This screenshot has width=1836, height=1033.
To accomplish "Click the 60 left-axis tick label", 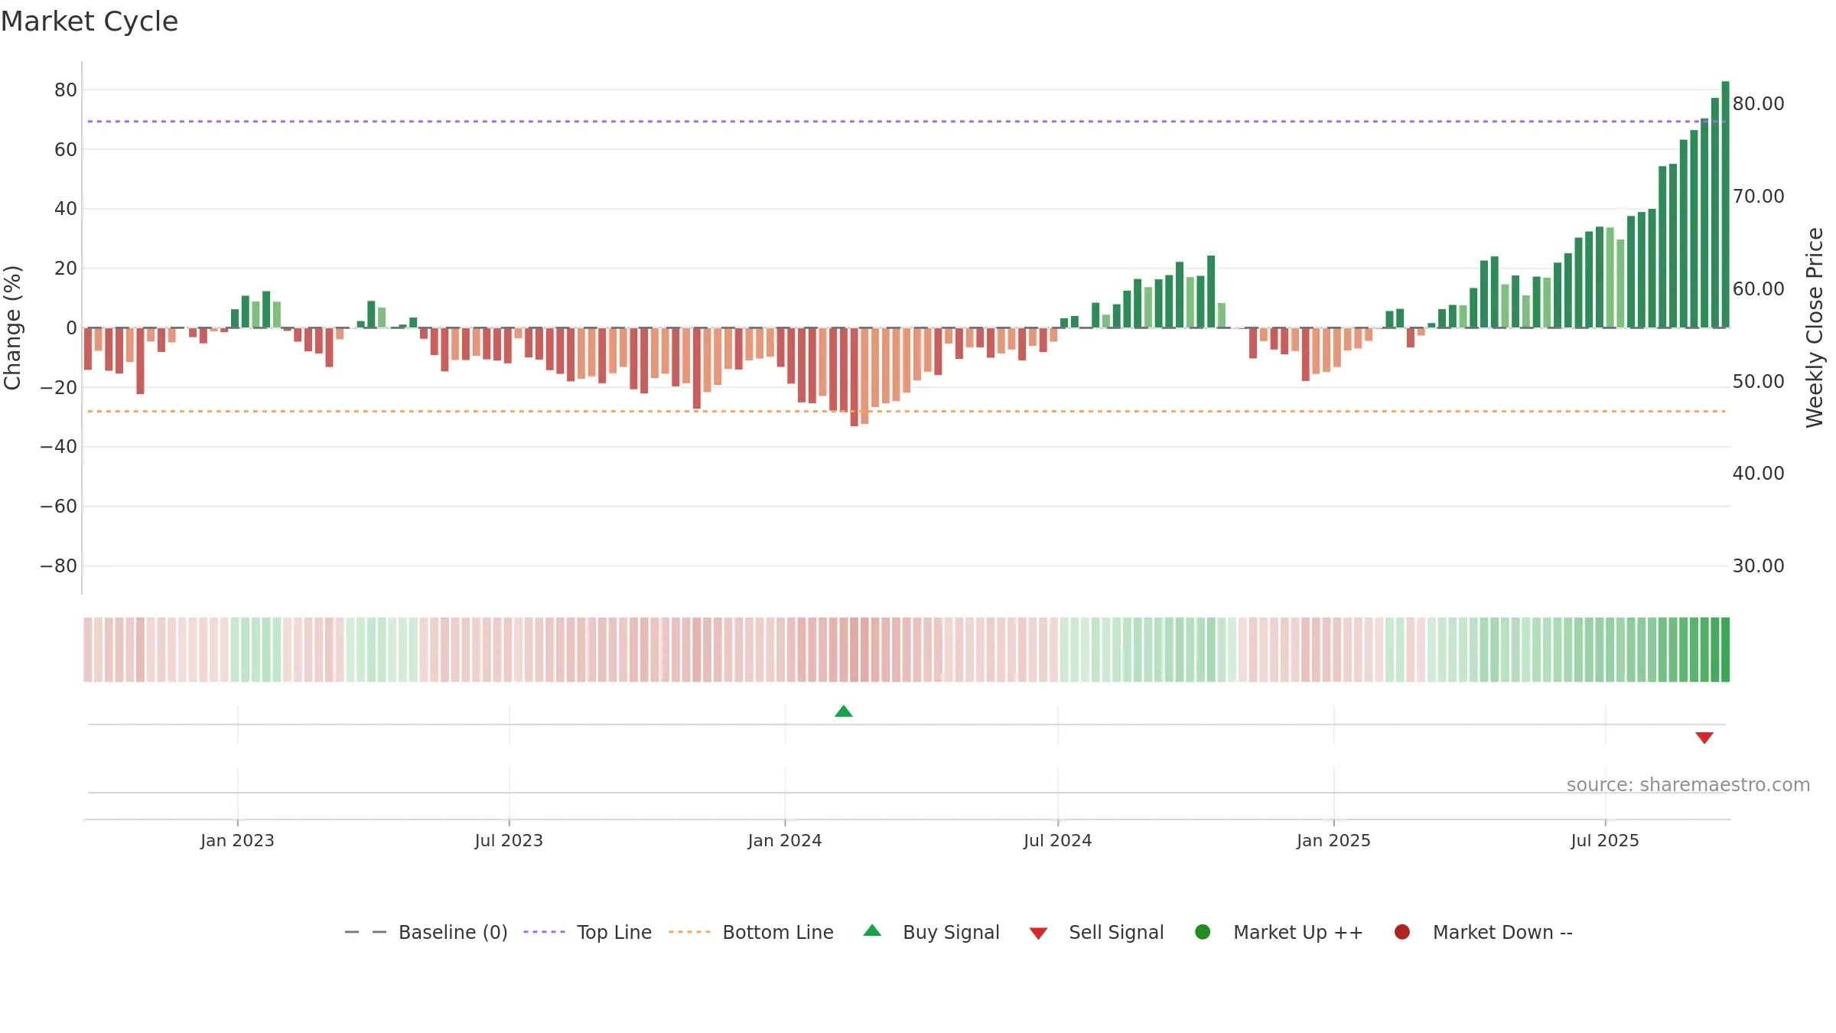I will pos(66,150).
